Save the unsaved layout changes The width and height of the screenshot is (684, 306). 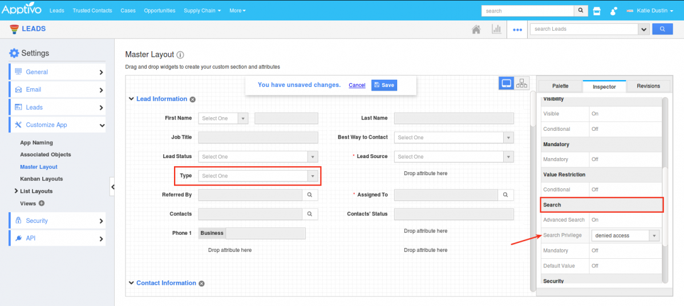(383, 85)
